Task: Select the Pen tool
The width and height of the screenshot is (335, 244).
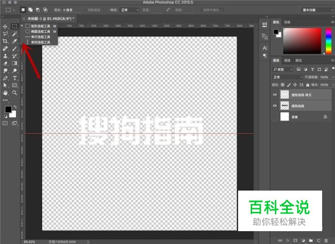Action: [x=5, y=78]
